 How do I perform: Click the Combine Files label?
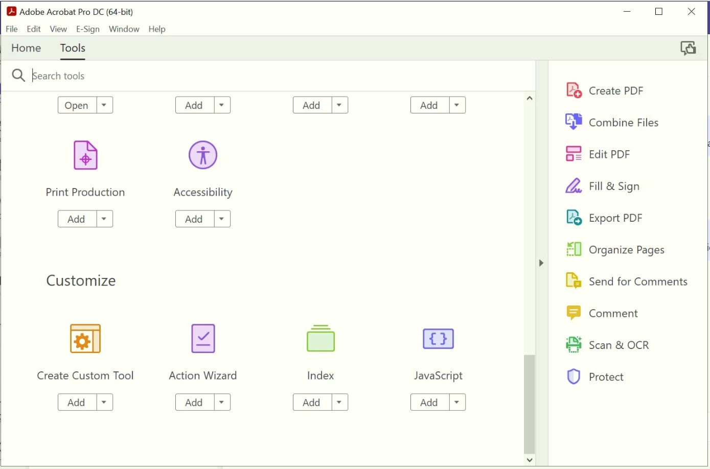[x=624, y=122]
